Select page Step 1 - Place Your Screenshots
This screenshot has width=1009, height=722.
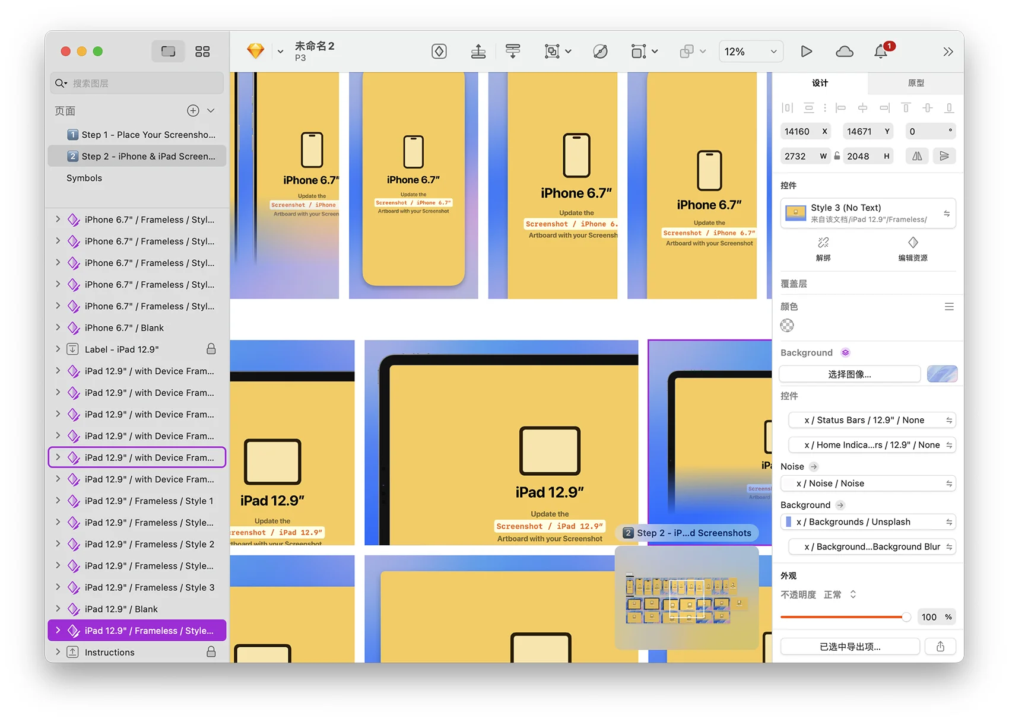[137, 135]
